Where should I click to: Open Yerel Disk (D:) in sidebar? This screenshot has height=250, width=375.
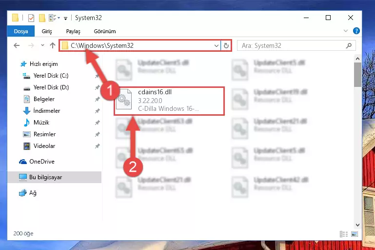[x=51, y=87]
